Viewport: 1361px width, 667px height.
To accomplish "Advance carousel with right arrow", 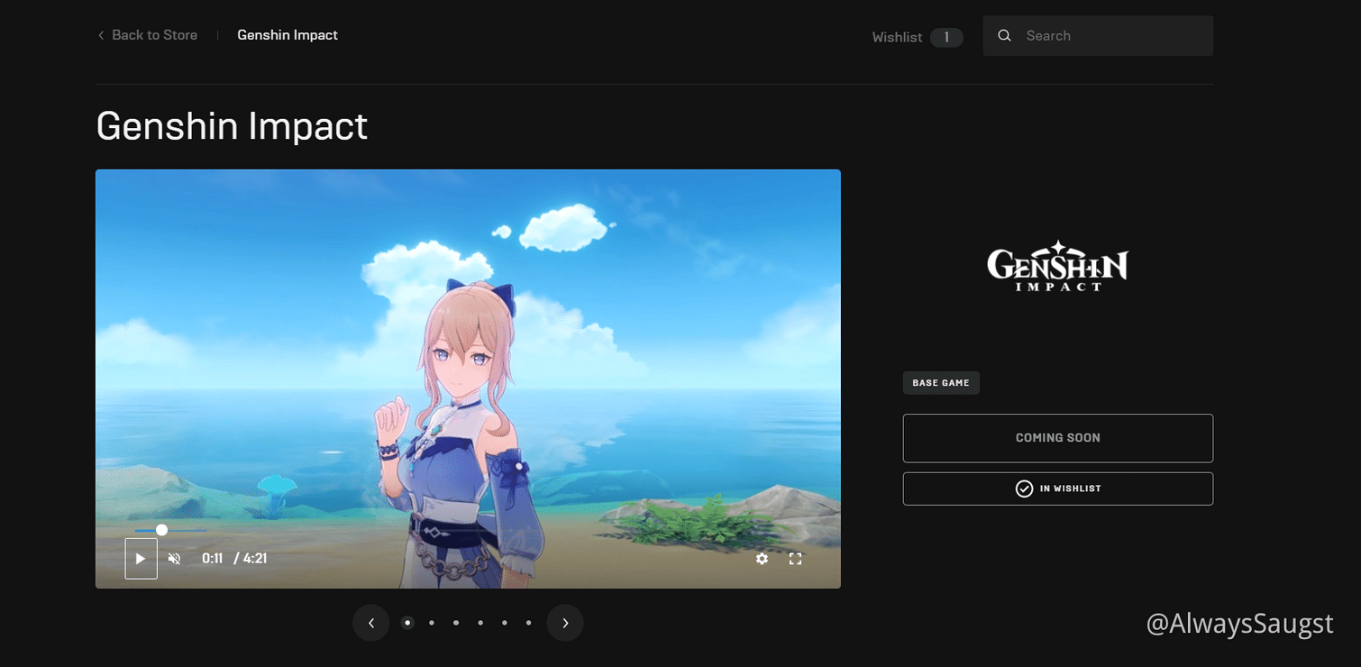I will click(x=565, y=623).
